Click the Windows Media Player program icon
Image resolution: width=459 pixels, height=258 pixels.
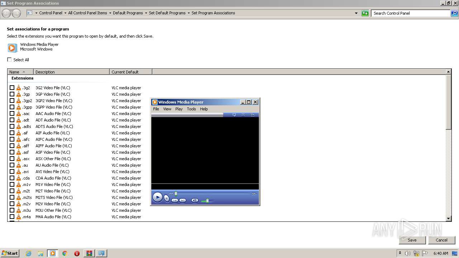point(12,48)
